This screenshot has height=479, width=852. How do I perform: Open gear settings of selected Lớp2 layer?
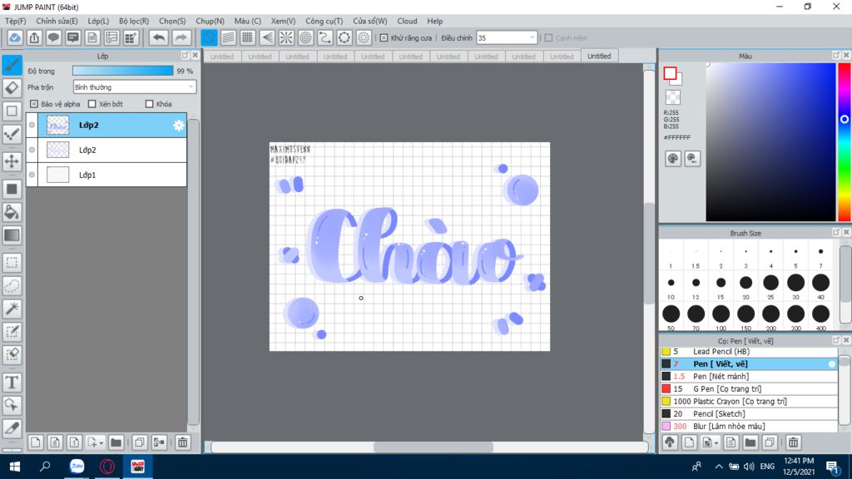click(x=178, y=126)
